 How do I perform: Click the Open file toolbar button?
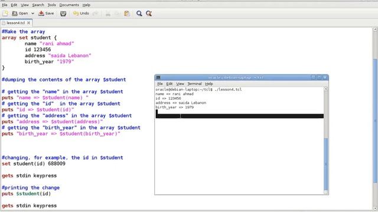click(x=20, y=14)
